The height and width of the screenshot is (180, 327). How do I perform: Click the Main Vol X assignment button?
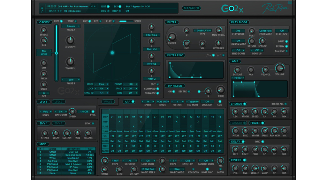(152, 49)
